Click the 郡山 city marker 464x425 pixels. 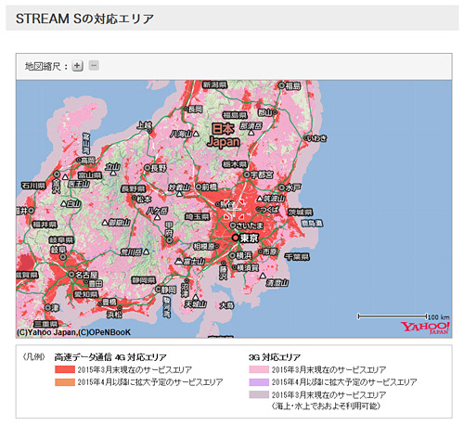pyautogui.click(x=275, y=112)
